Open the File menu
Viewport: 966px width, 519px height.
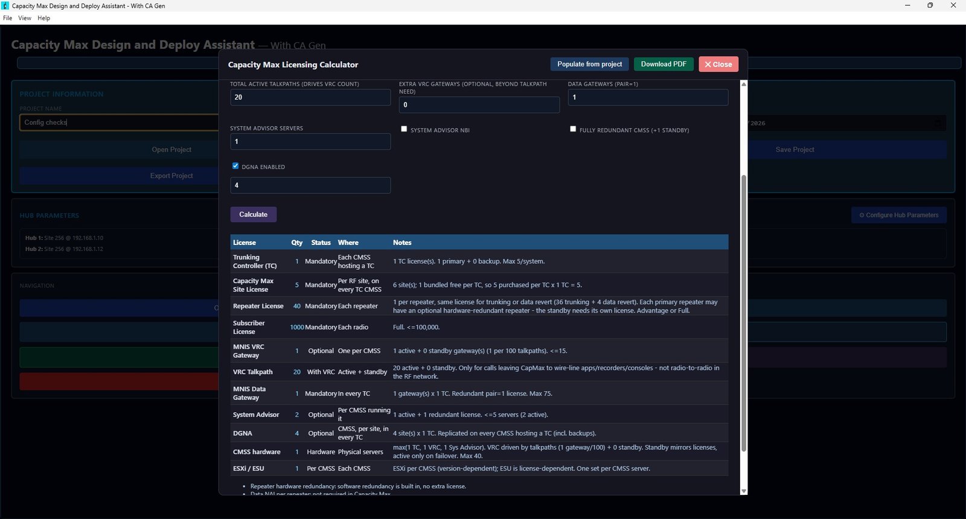[7, 18]
